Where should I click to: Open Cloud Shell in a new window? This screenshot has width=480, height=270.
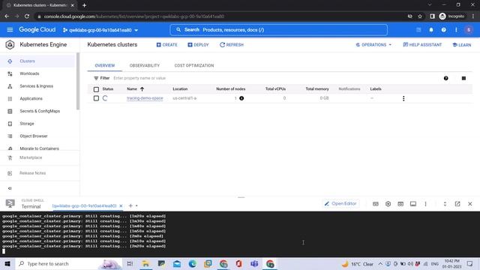pos(457,204)
